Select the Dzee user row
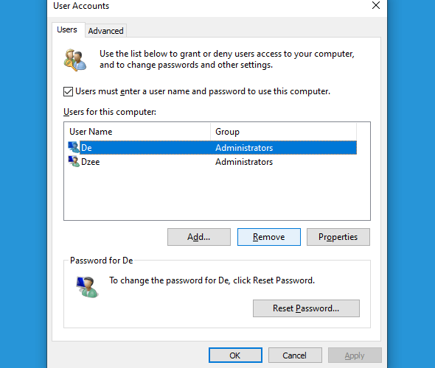 point(212,162)
